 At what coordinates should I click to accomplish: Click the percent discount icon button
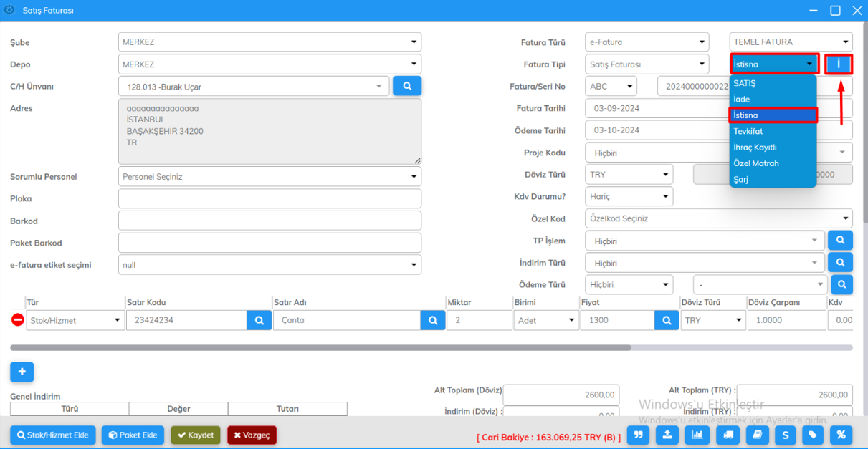coord(841,435)
